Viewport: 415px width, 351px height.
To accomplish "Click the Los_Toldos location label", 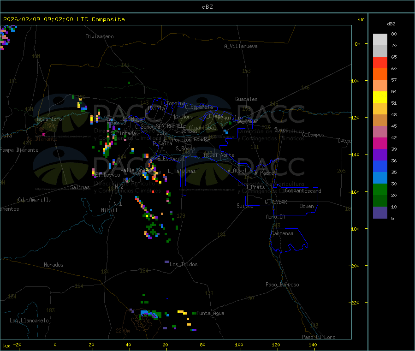I will tap(184, 264).
